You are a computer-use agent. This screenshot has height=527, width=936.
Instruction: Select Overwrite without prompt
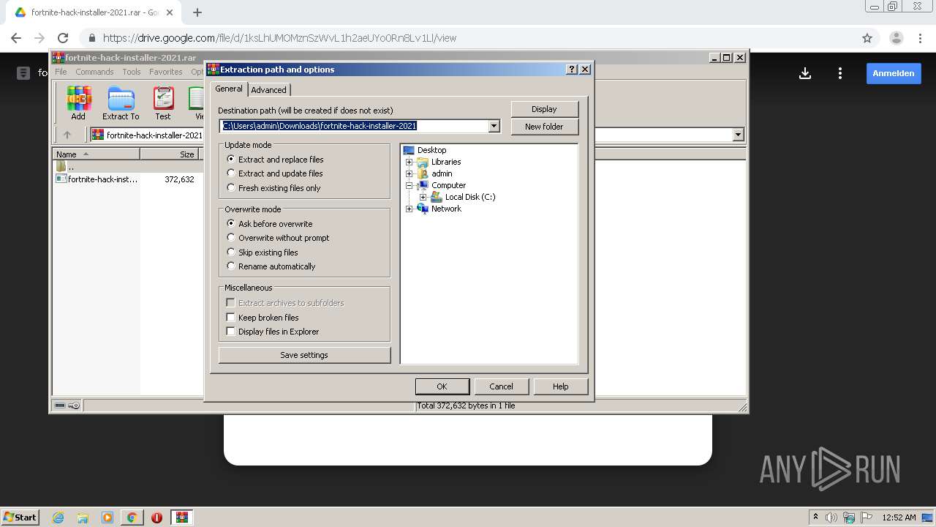coord(231,238)
